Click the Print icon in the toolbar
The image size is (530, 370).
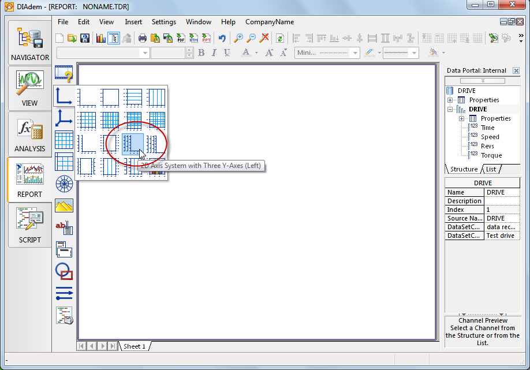(142, 38)
